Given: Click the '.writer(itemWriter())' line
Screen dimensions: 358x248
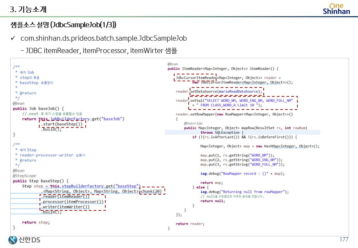Looking at the screenshot, I should coord(65,207).
